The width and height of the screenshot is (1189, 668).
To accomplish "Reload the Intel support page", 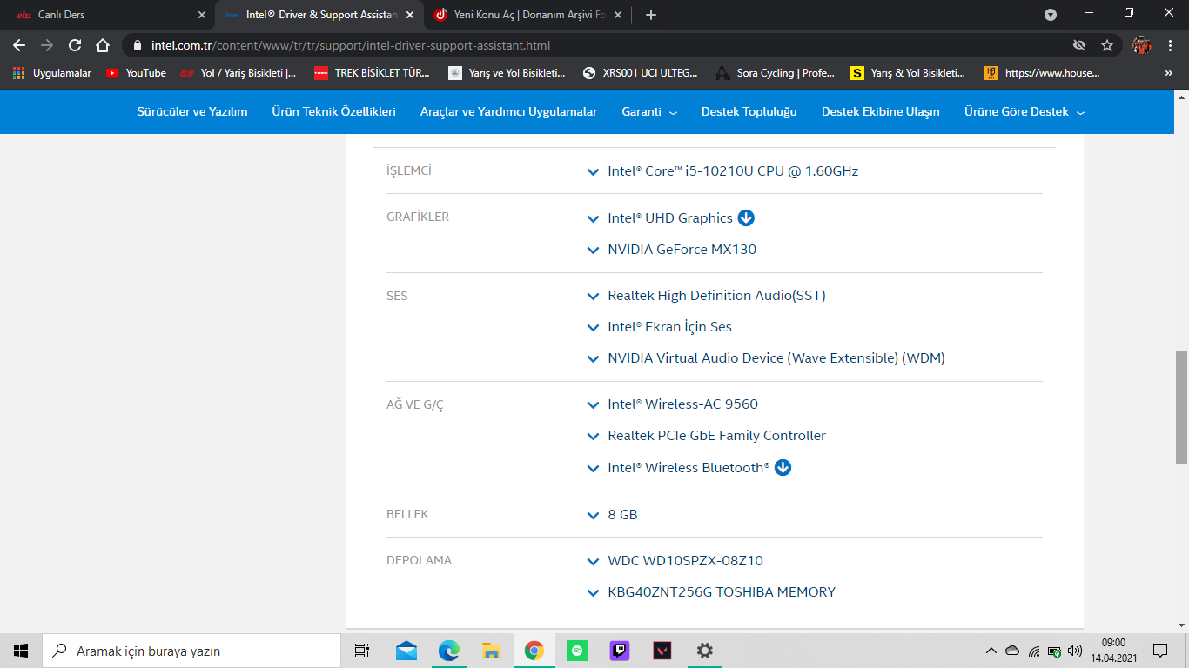I will [x=75, y=45].
